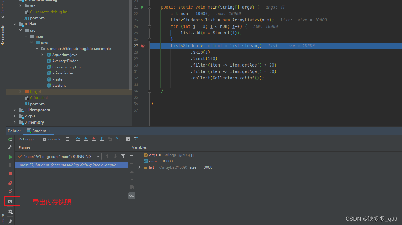
Task: Click the run gutter arrow at line 21
Action: [142, 7]
